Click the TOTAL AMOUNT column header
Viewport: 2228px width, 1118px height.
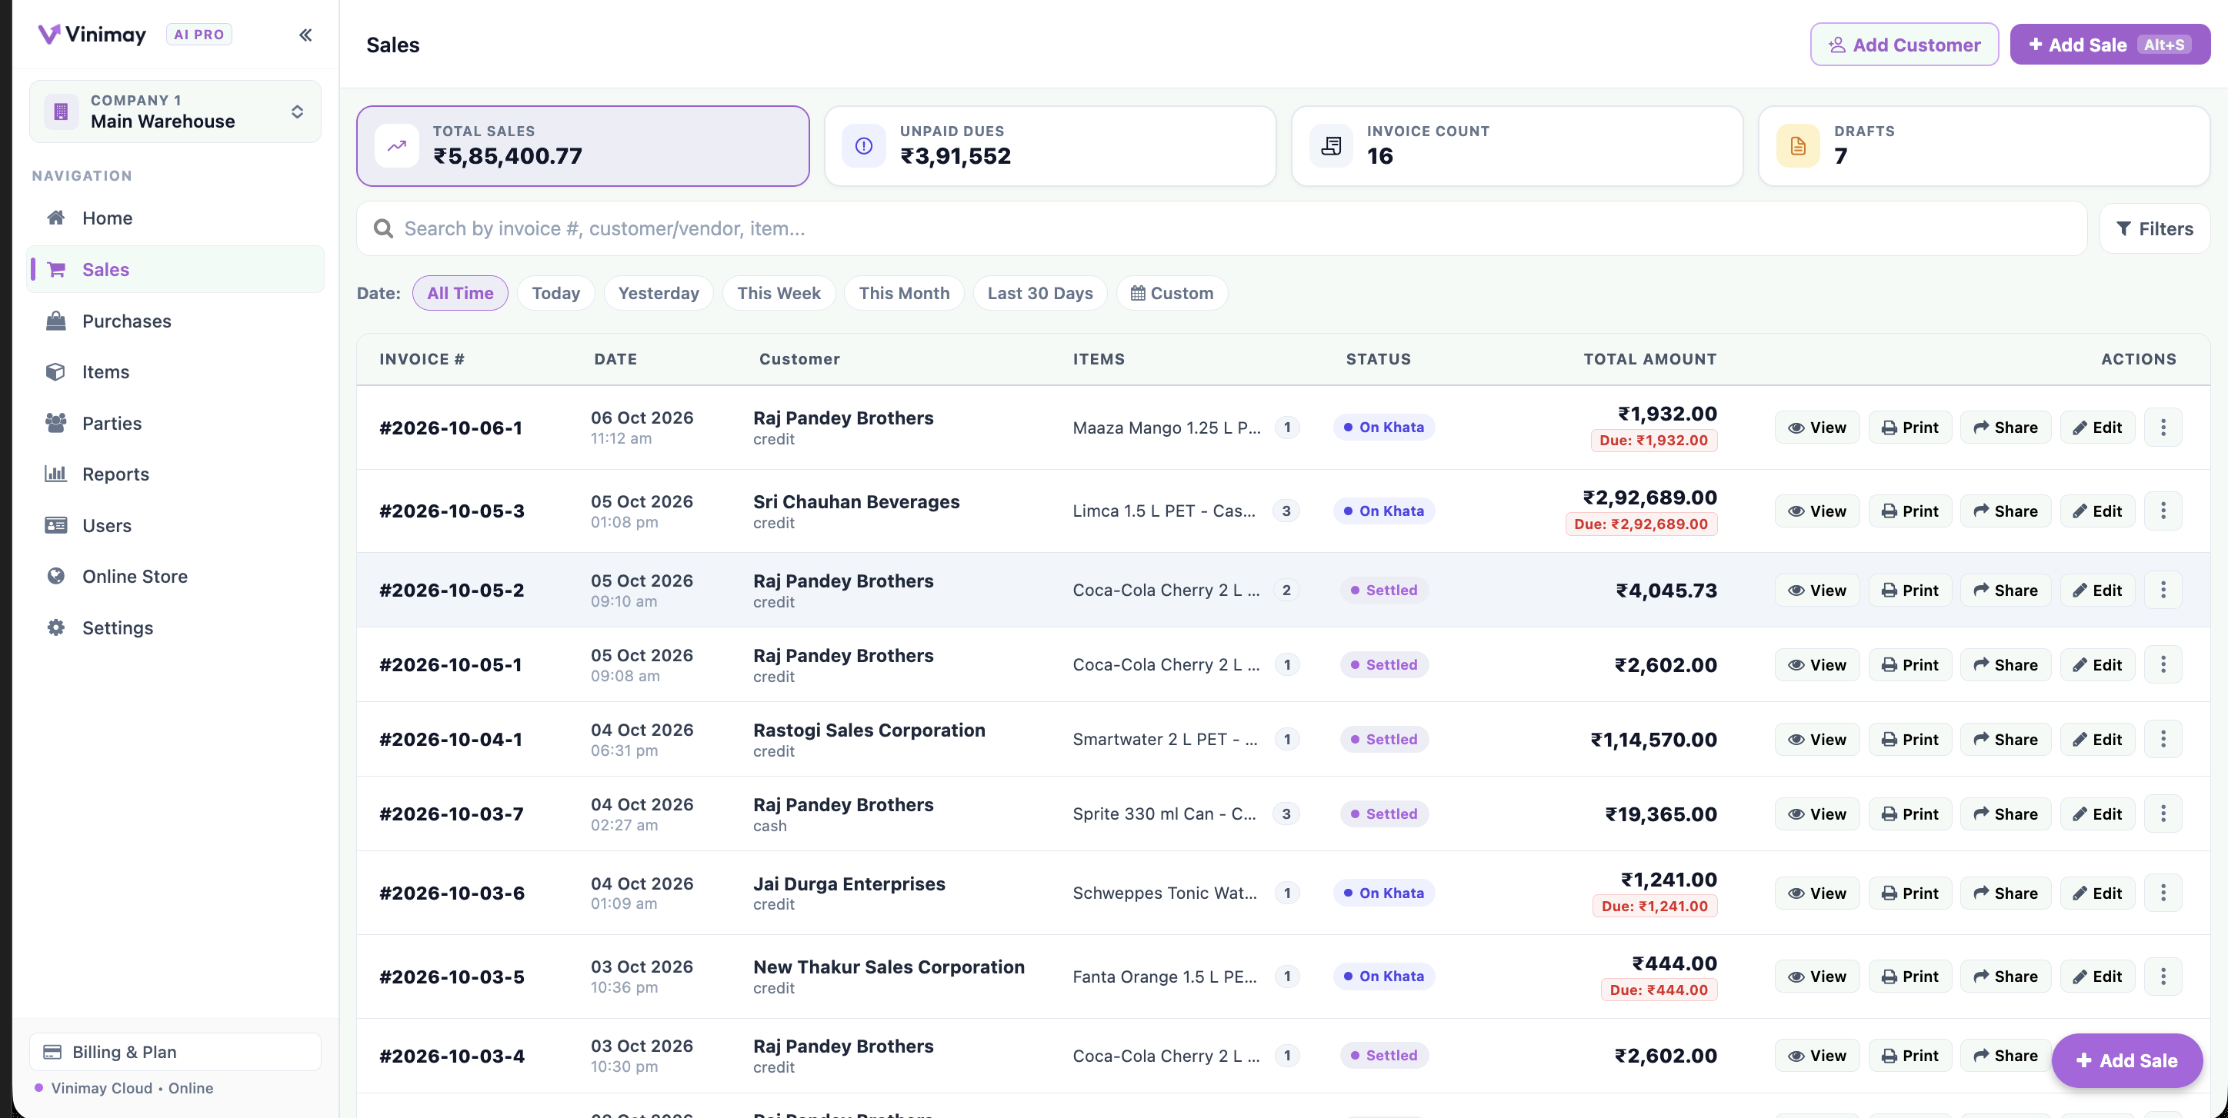click(1649, 359)
